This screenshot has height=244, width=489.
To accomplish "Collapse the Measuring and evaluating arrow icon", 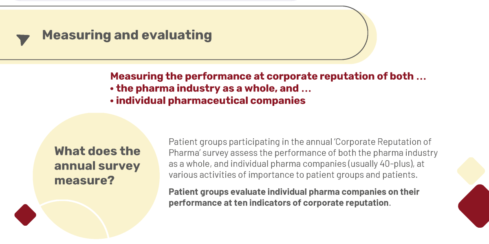I will click(23, 39).
